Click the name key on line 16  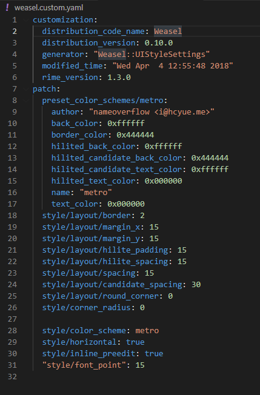pos(61,192)
